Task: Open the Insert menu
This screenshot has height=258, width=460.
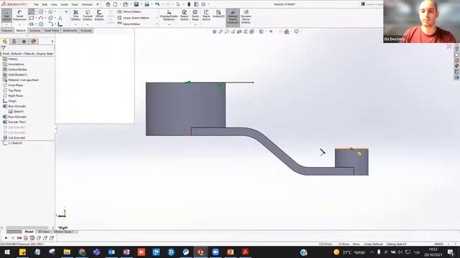Action: pos(64,4)
